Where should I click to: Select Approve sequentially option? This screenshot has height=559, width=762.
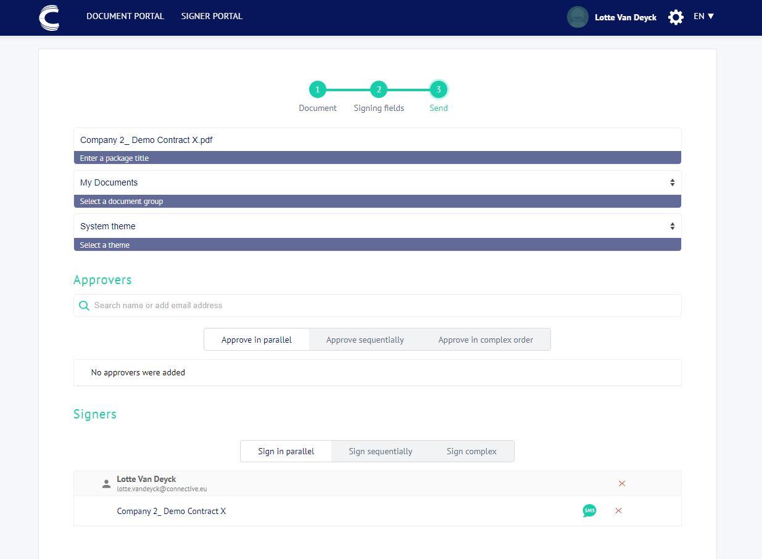pyautogui.click(x=365, y=340)
